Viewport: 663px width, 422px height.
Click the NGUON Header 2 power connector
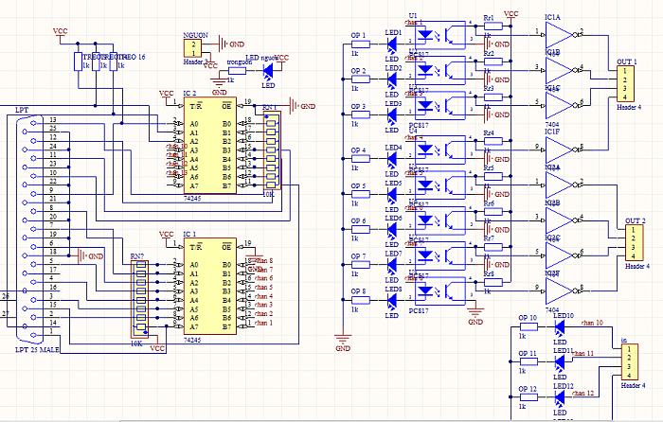coord(192,48)
